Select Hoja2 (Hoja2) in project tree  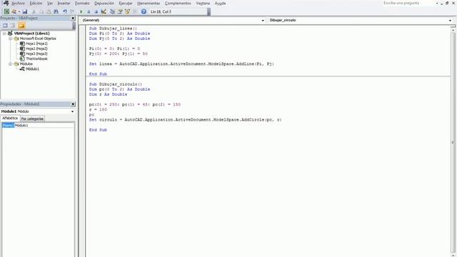click(36, 49)
